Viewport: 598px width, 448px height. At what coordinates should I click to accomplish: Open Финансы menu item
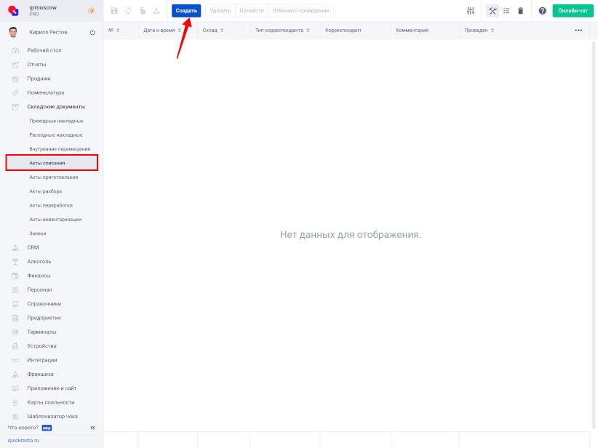pyautogui.click(x=39, y=276)
